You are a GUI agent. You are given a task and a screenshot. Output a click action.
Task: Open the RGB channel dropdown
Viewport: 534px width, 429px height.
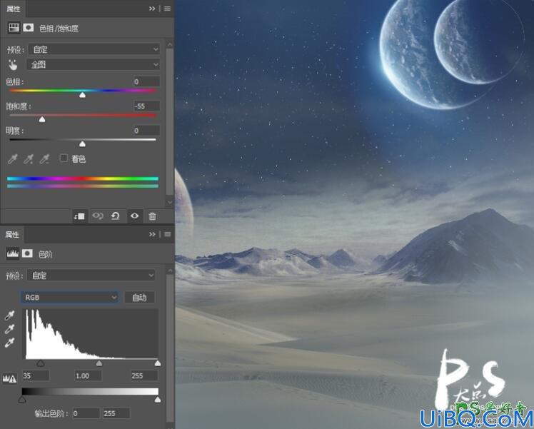tap(70, 297)
